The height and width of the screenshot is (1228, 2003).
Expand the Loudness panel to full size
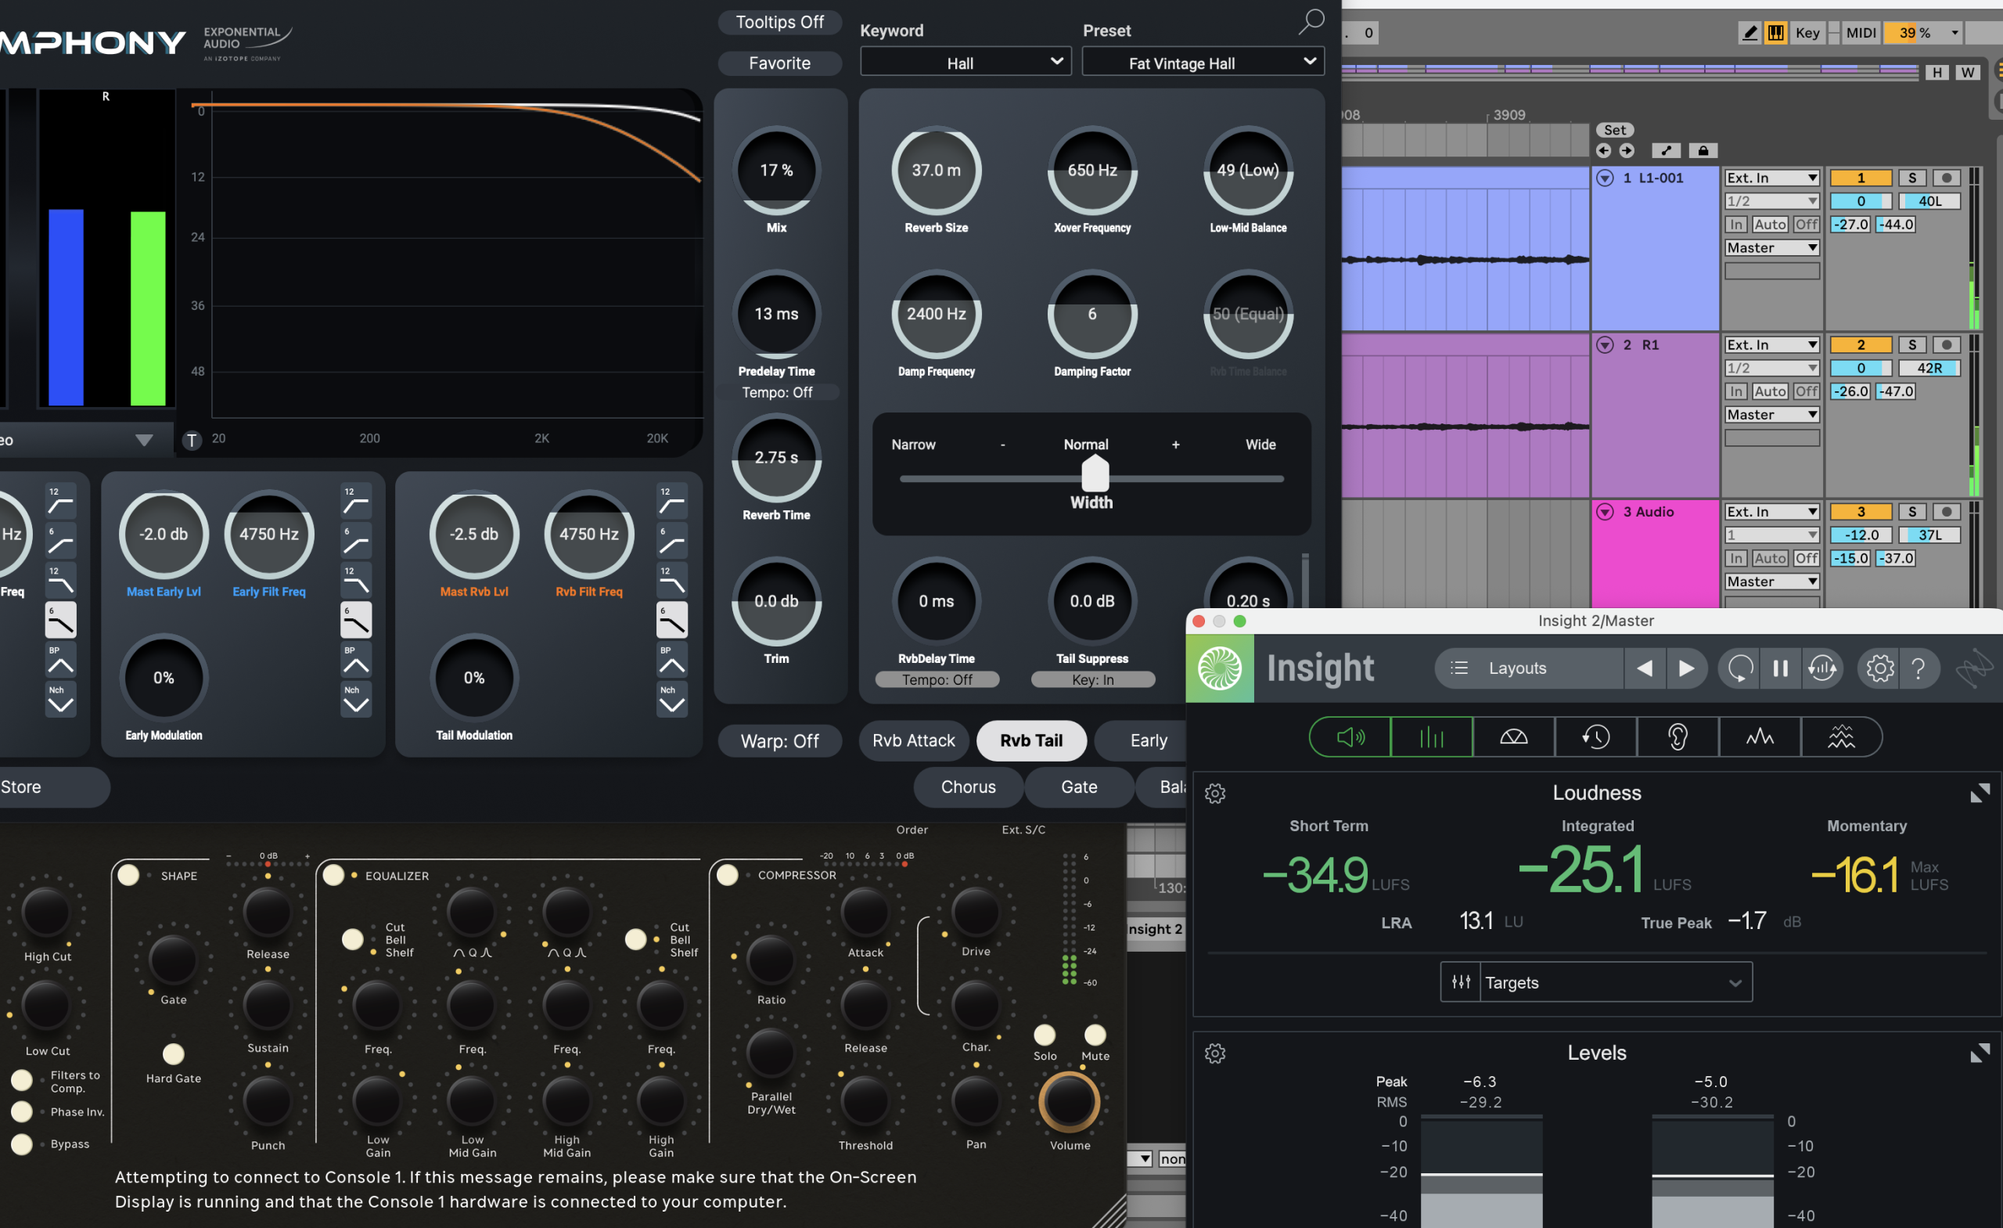(x=1980, y=793)
